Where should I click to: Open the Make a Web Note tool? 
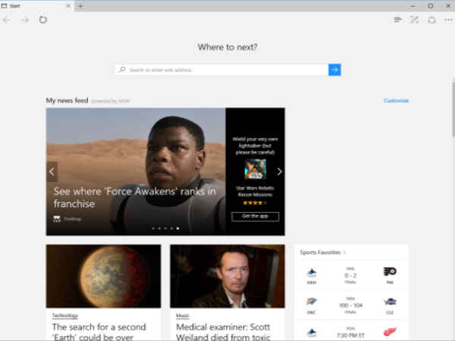coord(414,20)
